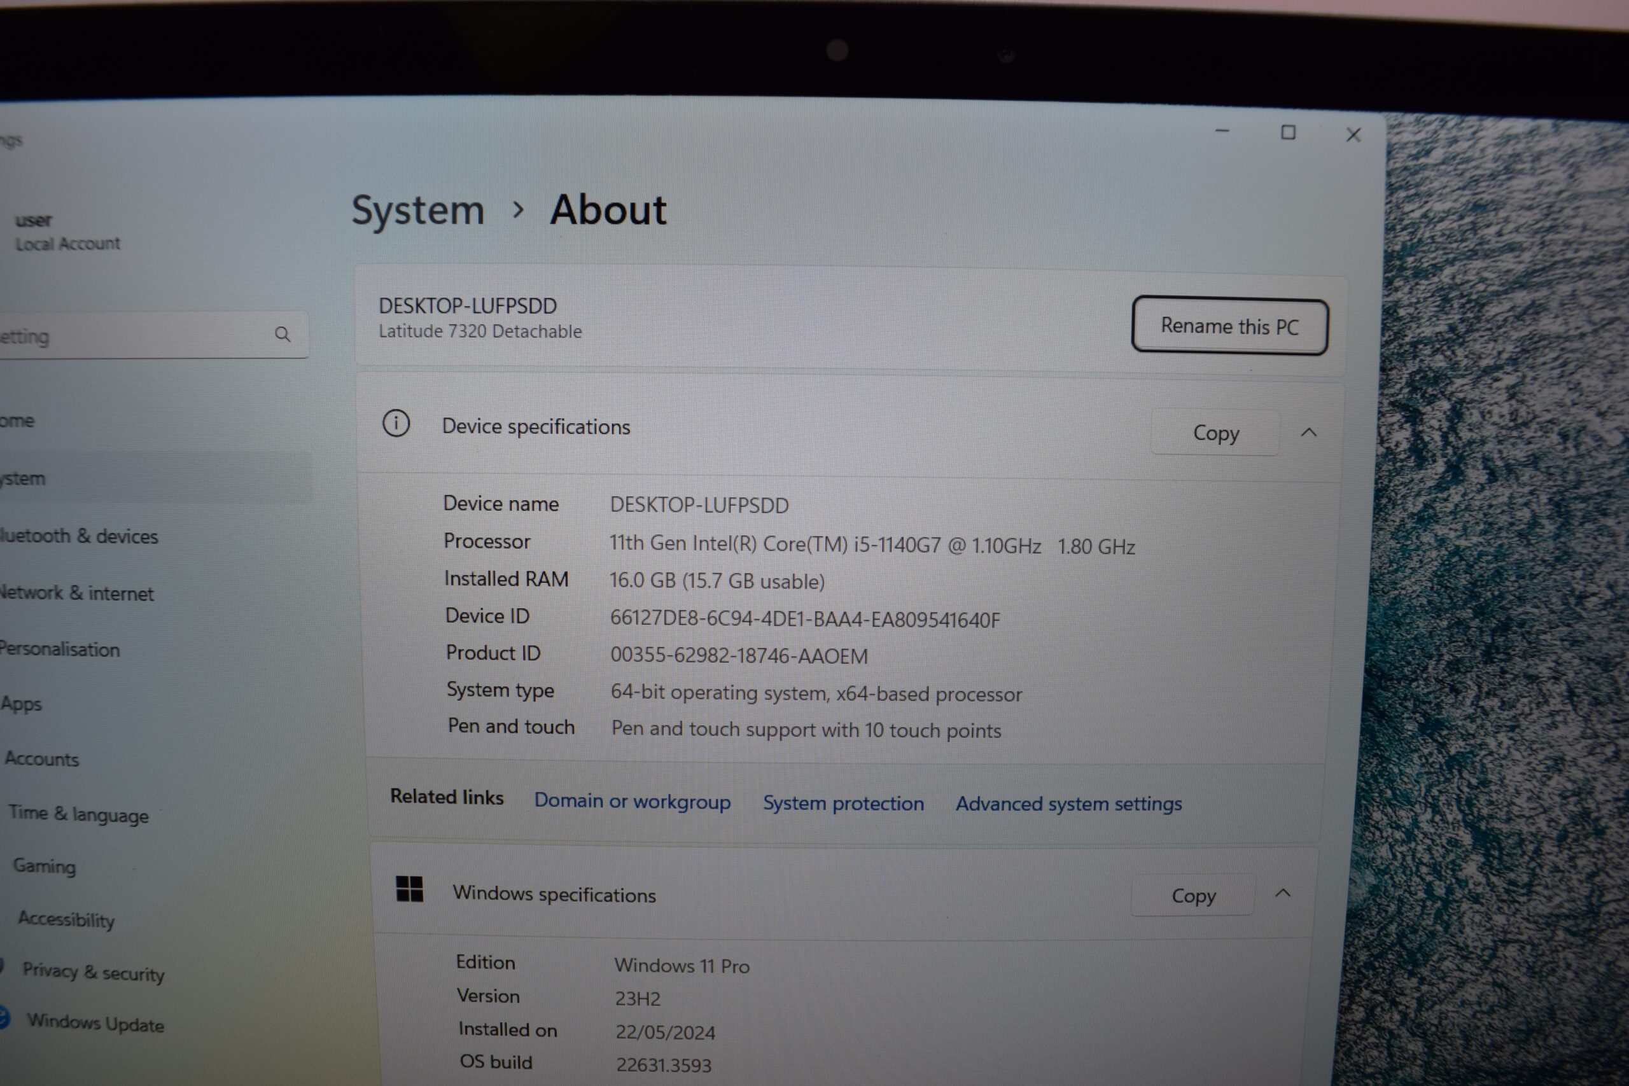The height and width of the screenshot is (1086, 1629).
Task: Select Edition value Windows 11 Pro
Action: coord(682,966)
